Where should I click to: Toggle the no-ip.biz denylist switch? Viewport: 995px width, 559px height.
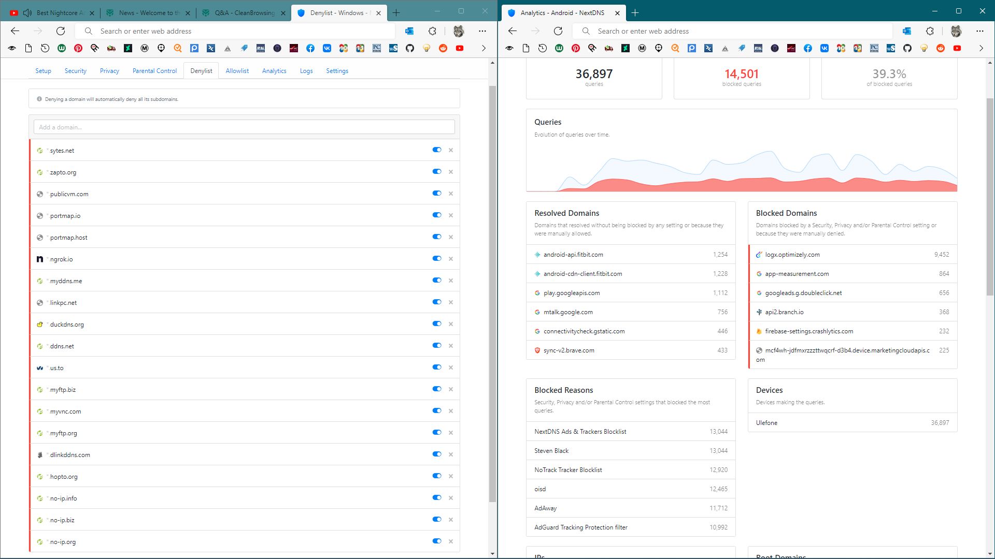coord(437,519)
